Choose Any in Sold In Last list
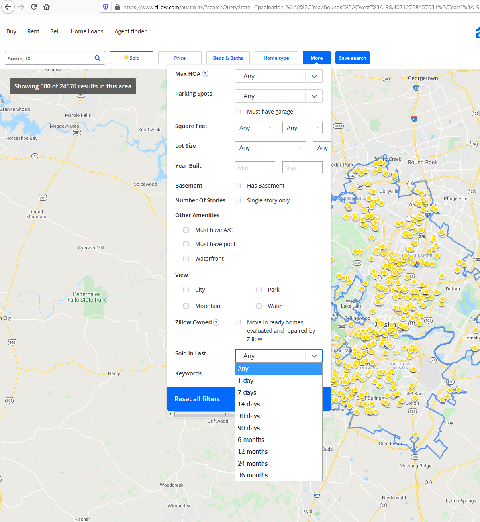480x522 pixels. click(279, 369)
